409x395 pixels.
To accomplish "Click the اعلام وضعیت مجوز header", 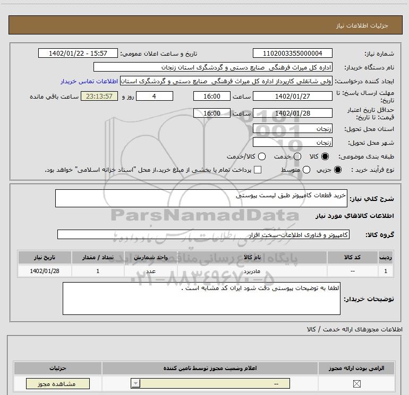I will pyautogui.click(x=210, y=368).
